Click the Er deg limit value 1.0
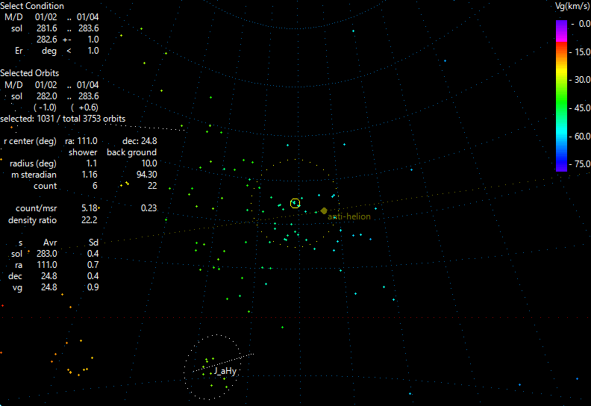591x406 pixels. (x=93, y=51)
